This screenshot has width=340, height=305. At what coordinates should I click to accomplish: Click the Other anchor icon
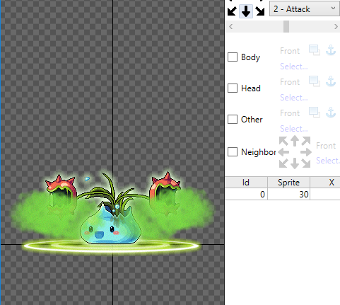331,113
